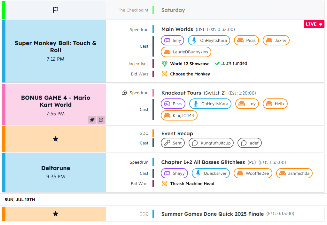Click the 7:55 PM start time
Viewport: 327px width, 225px height.
coord(56,114)
